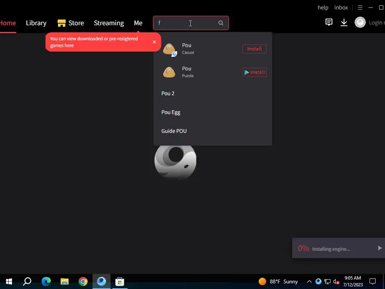Open the Windows Start menu

click(9, 281)
